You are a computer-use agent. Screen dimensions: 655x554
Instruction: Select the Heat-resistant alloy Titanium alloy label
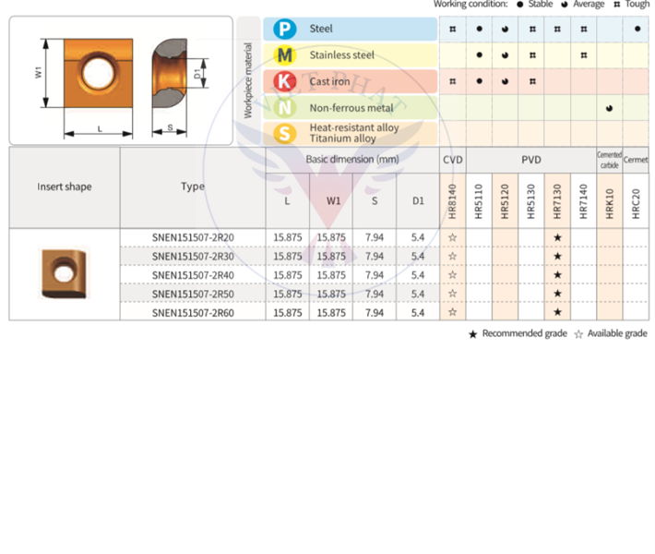pos(354,133)
